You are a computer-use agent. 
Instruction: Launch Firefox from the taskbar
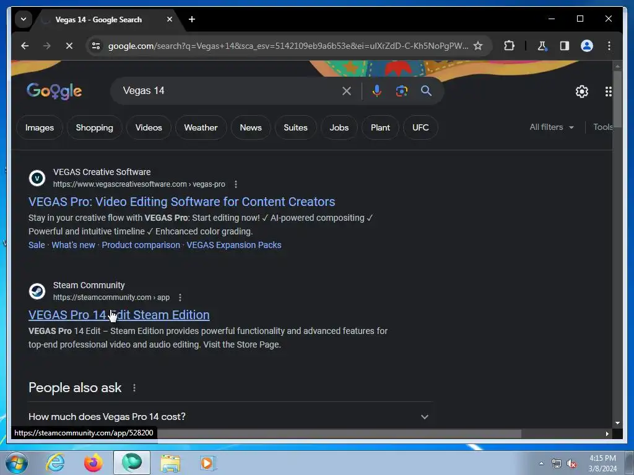point(93,463)
